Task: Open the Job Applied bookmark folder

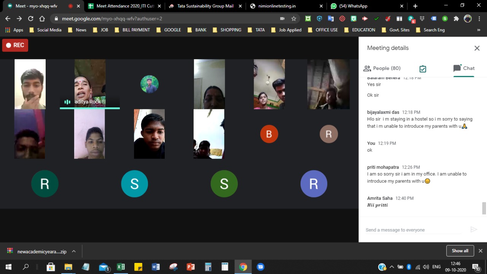Action: pyautogui.click(x=286, y=30)
